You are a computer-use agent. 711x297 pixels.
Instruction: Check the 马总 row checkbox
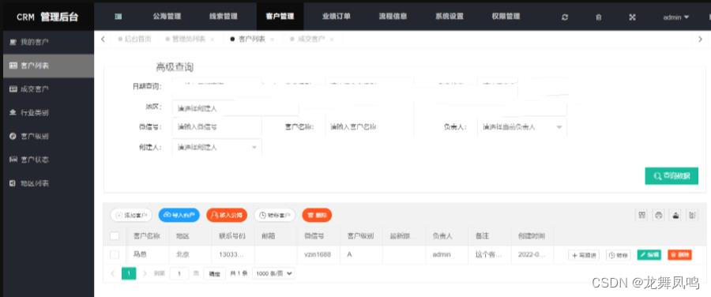(115, 255)
